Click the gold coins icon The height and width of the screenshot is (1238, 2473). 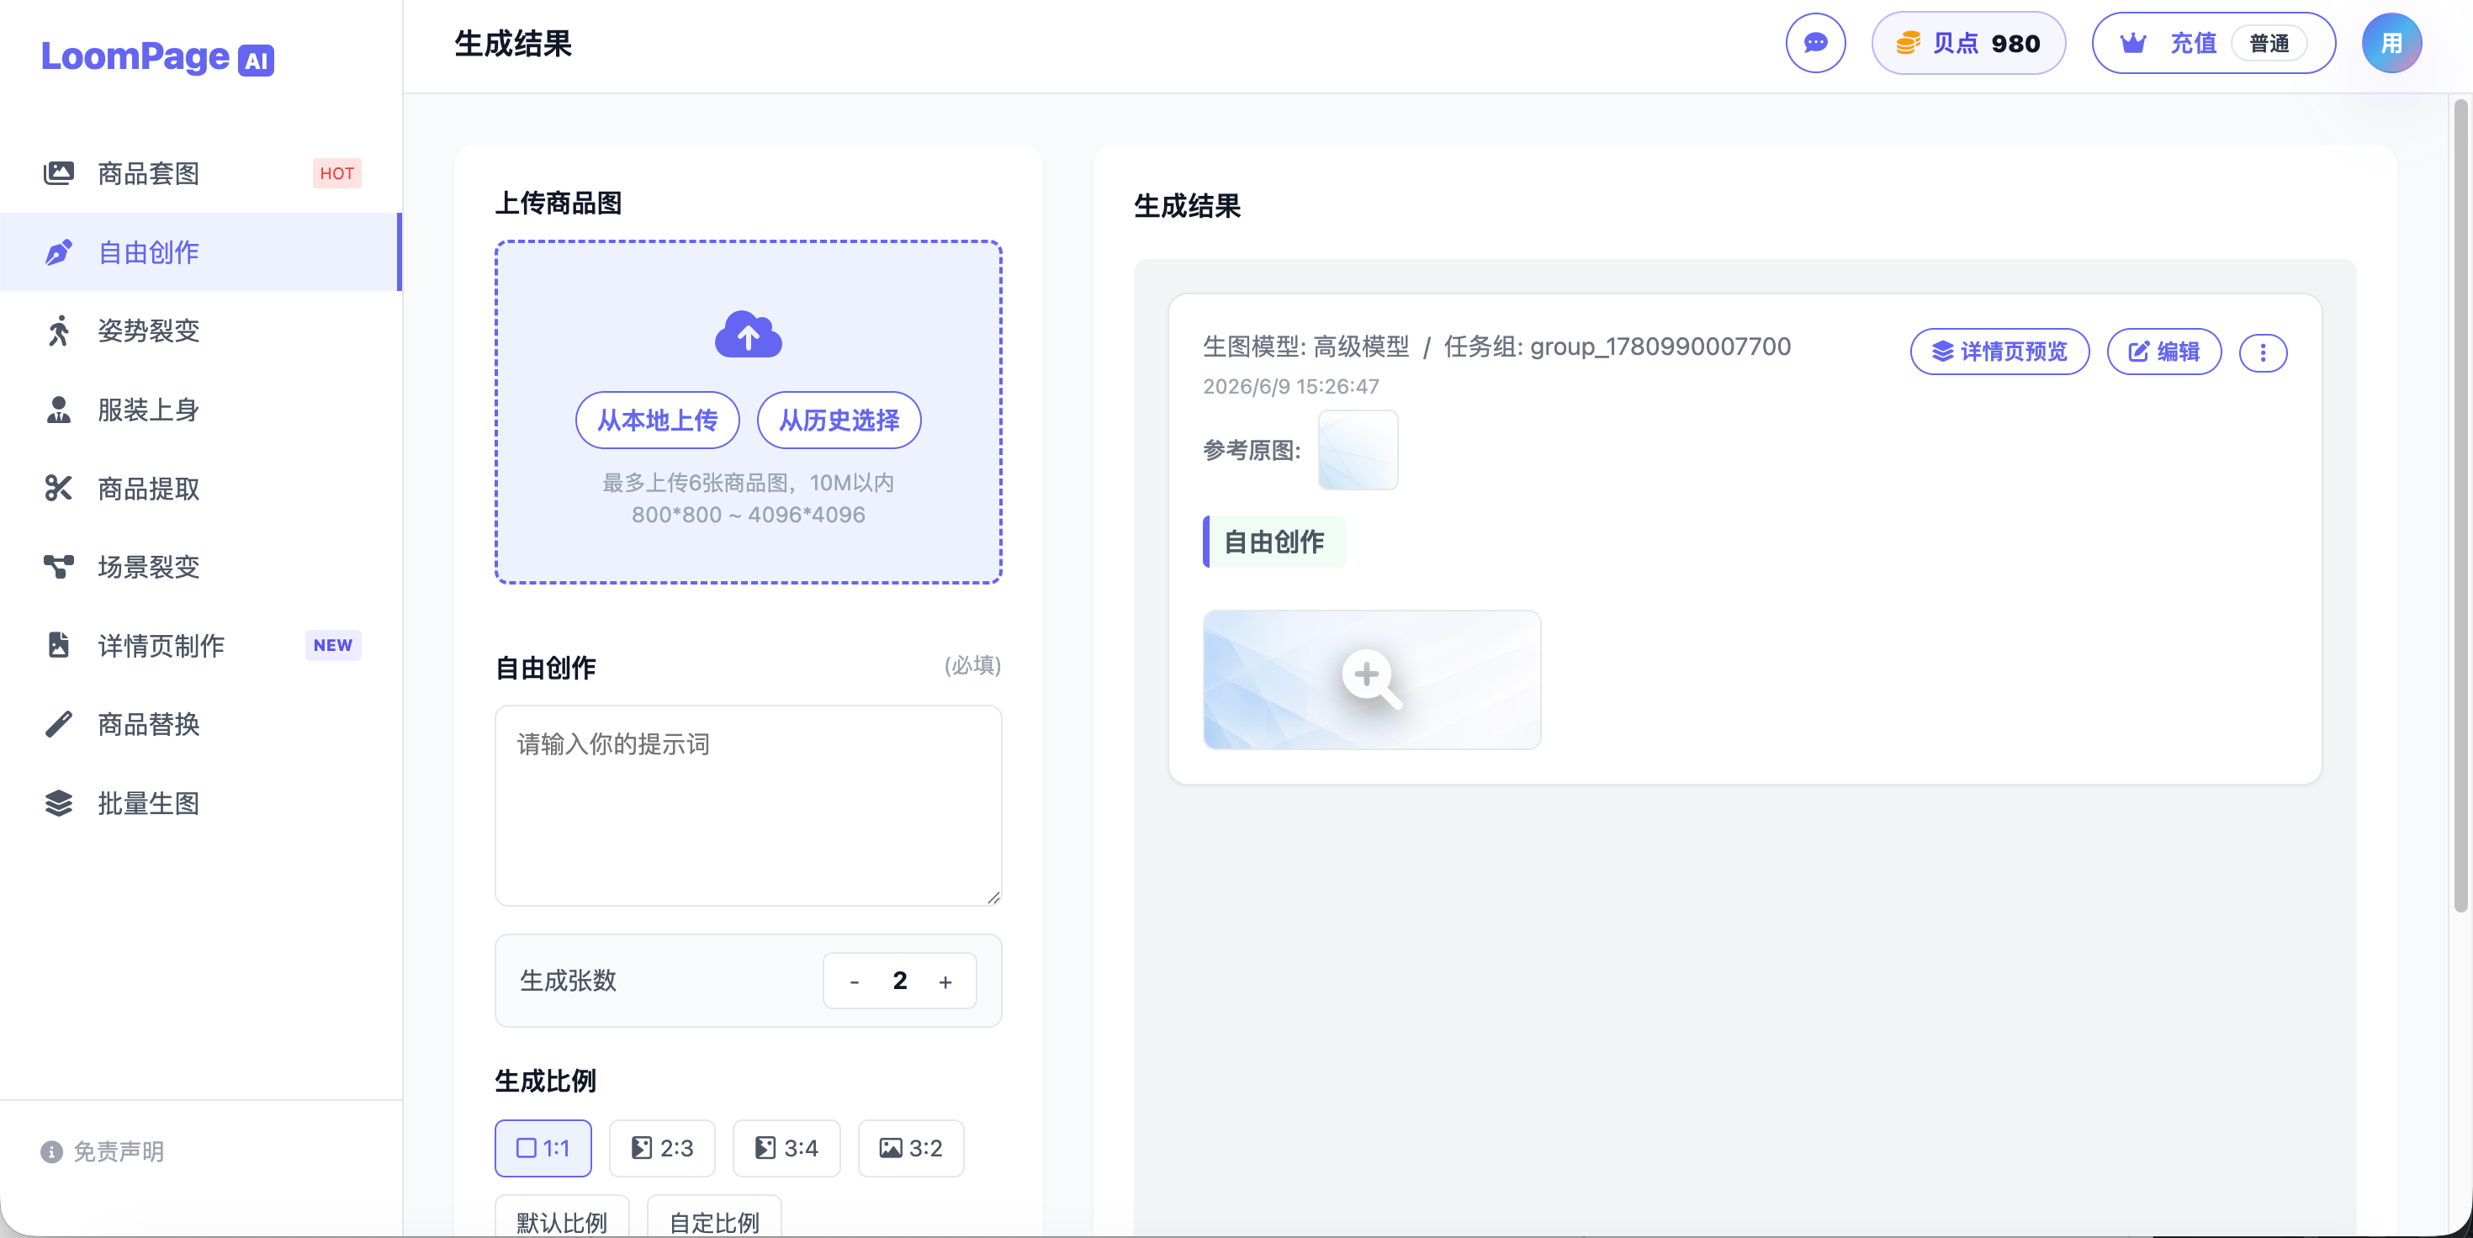point(1908,43)
